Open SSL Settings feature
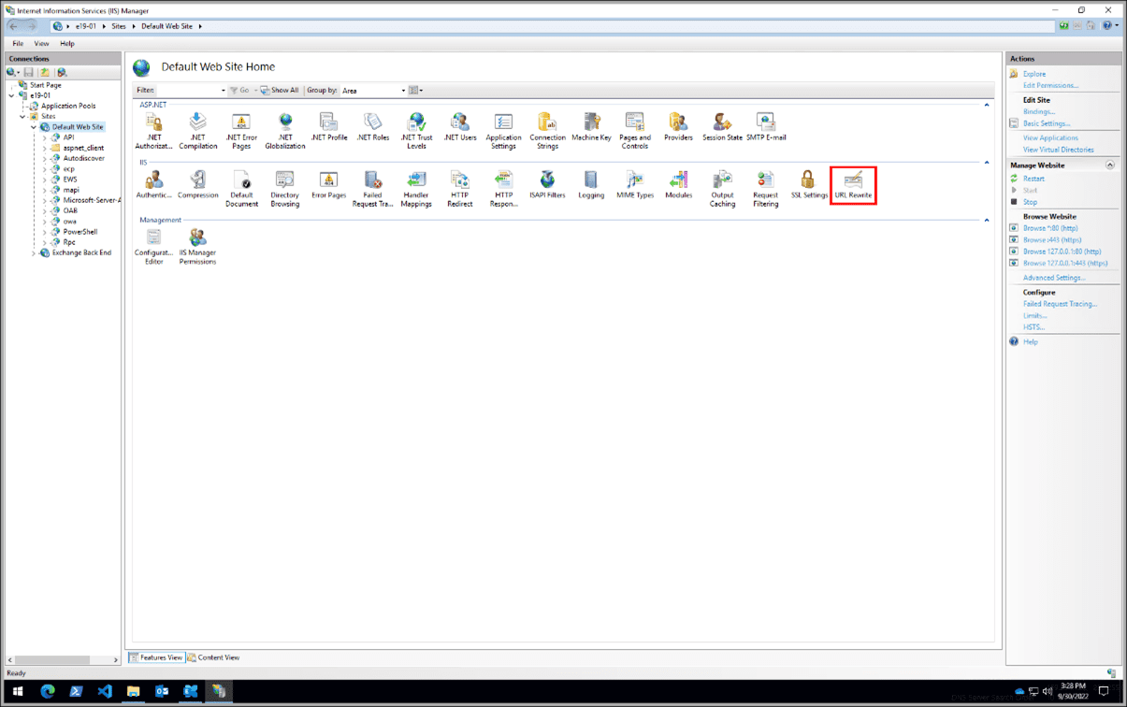 [809, 185]
